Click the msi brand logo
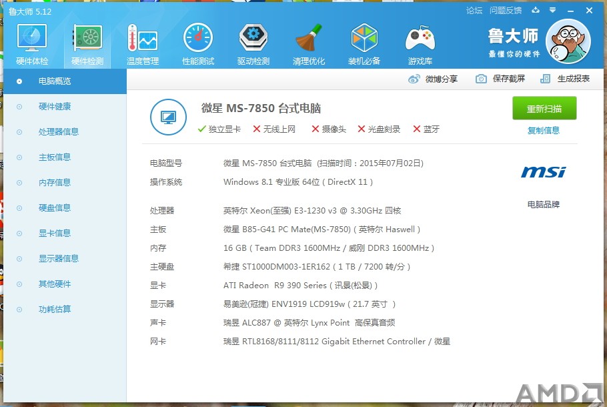 pyautogui.click(x=544, y=172)
